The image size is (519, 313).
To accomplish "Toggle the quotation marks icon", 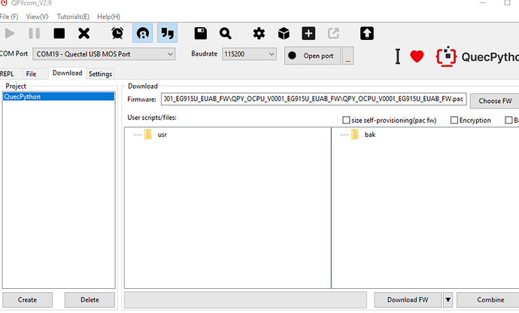I will click(x=167, y=33).
